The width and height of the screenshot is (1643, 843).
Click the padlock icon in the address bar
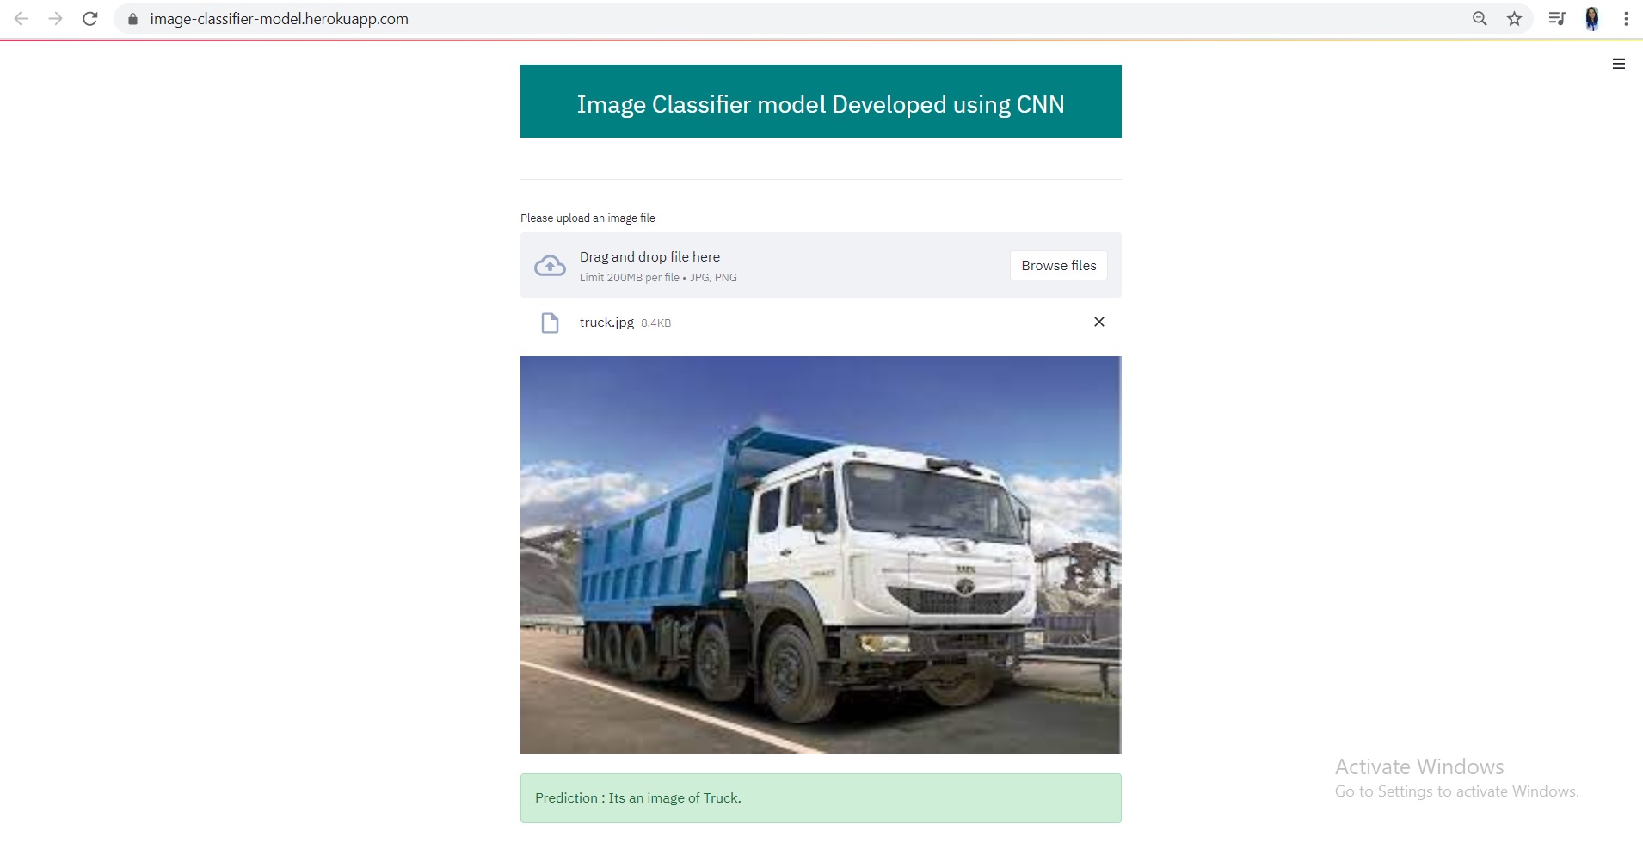(132, 18)
